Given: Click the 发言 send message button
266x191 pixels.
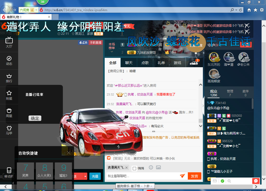Looking at the screenshot, I should (194, 176).
